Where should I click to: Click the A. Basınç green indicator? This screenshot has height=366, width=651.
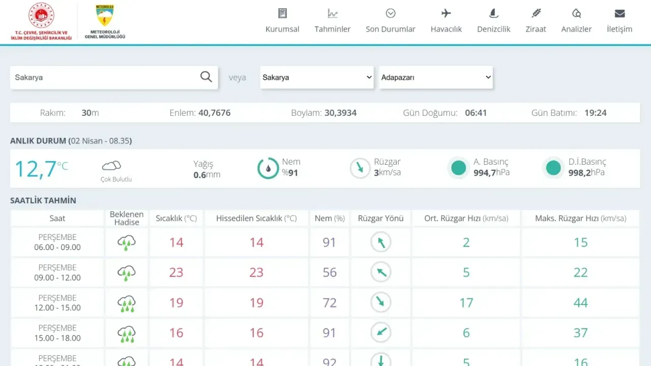point(459,168)
